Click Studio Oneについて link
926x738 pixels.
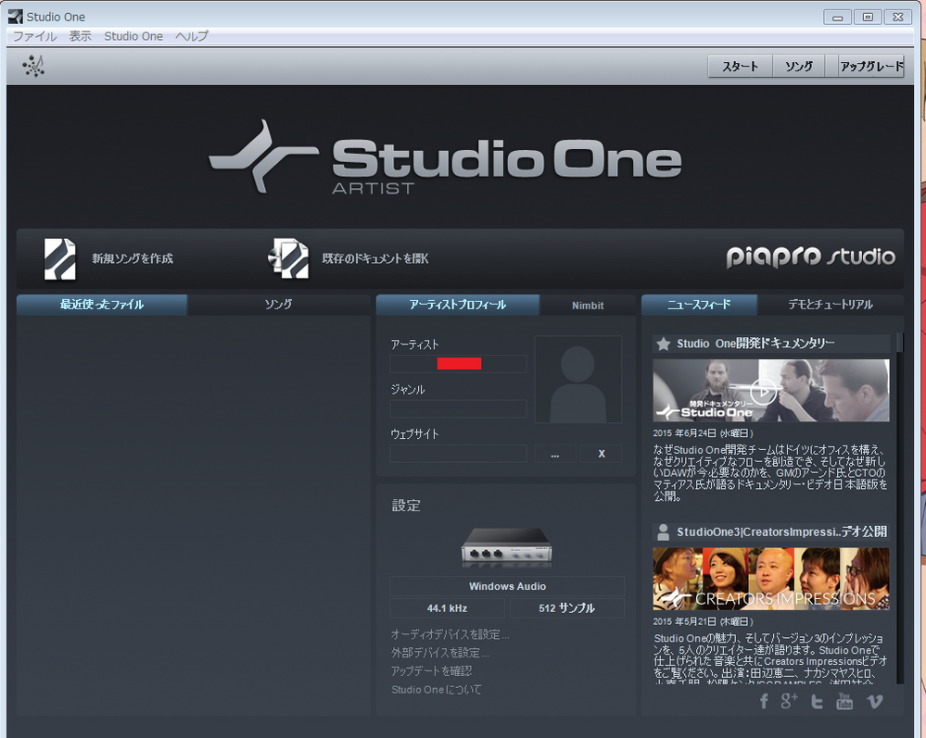pos(437,690)
